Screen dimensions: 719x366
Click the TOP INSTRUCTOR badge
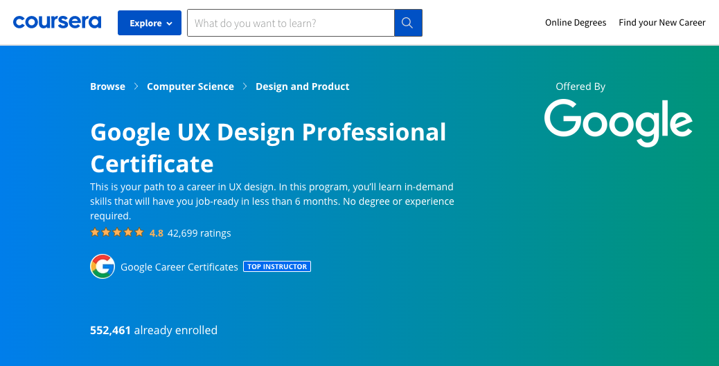point(277,266)
